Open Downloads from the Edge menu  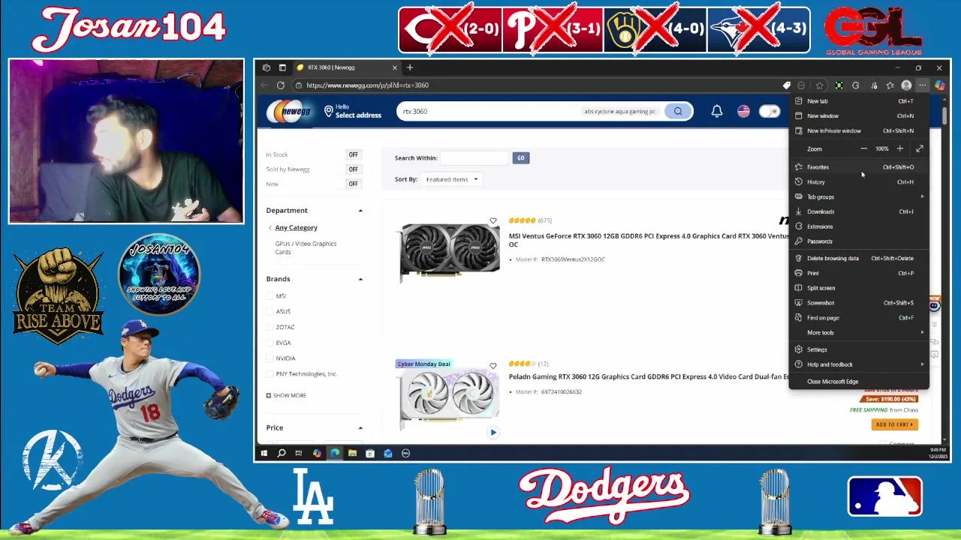click(x=859, y=211)
